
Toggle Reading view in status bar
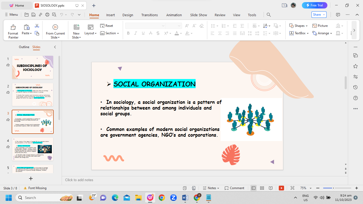coord(271,188)
